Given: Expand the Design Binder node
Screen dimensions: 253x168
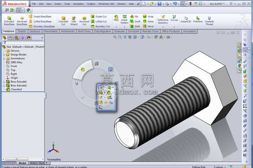Looking at the screenshot, I should point(4,55).
